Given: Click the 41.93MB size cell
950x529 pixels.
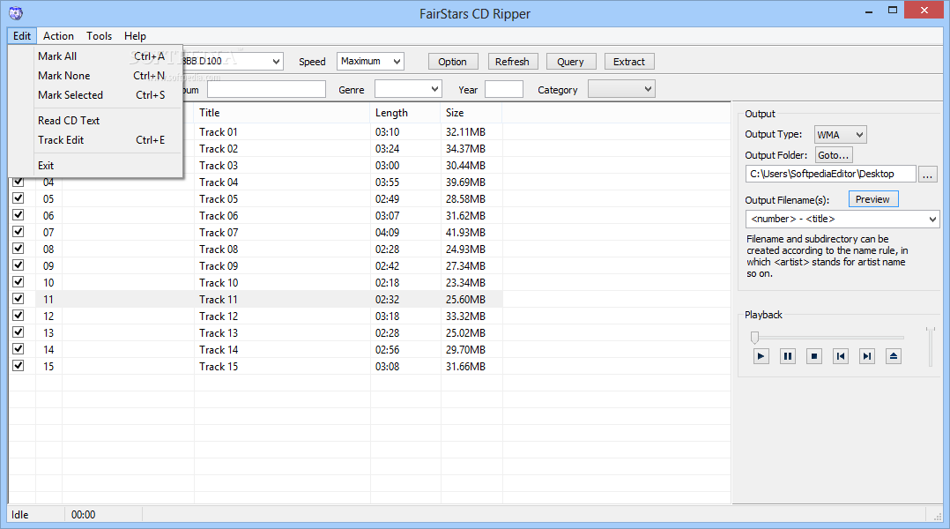Looking at the screenshot, I should 465,232.
